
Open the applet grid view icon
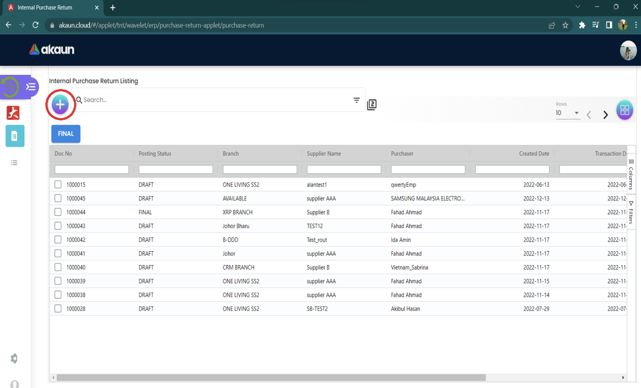tap(624, 110)
